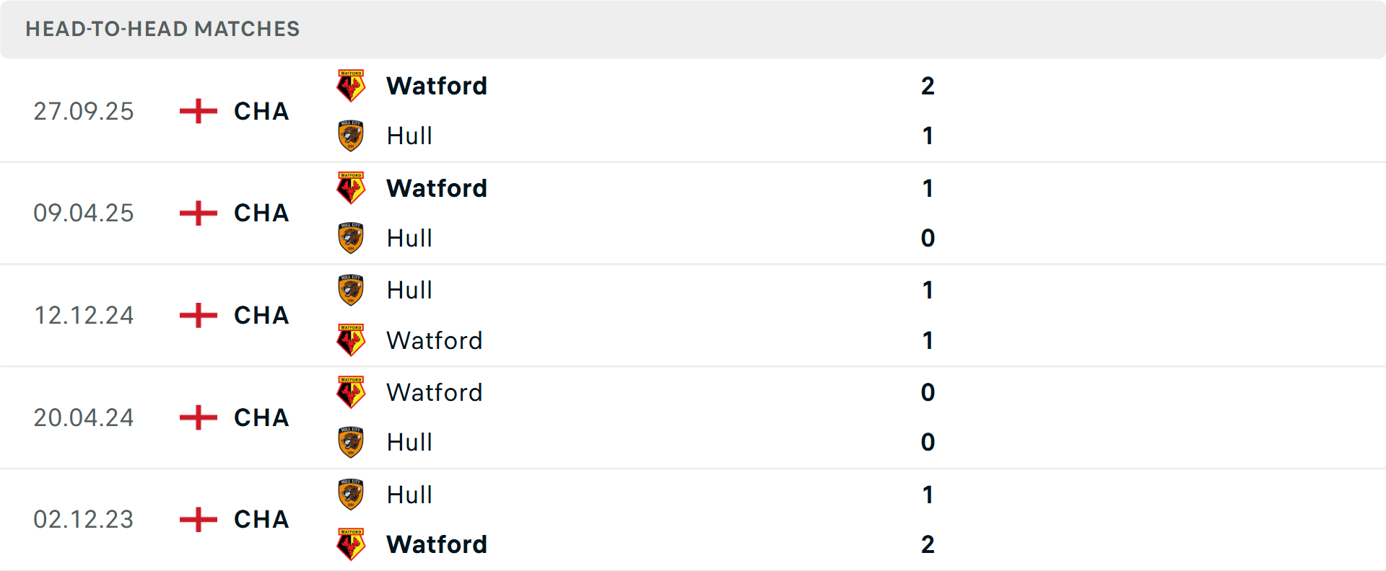Click Watford crest in 02.12.23 match
The image size is (1386, 571).
(351, 544)
